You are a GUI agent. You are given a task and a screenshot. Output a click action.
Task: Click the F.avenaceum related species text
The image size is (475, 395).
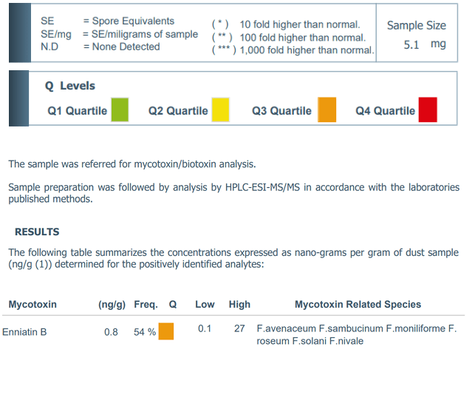[x=287, y=328]
